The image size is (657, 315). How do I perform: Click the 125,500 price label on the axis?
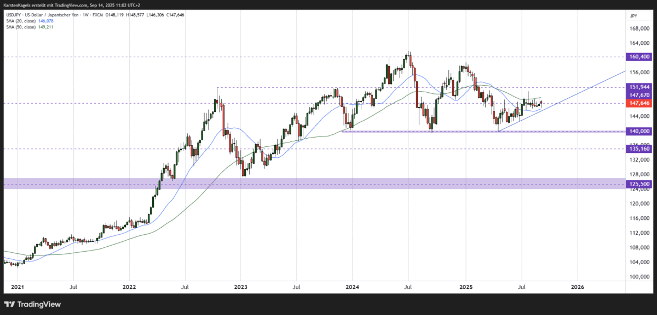(638, 184)
